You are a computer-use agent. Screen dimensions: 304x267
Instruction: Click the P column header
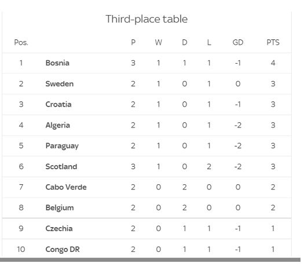[133, 42]
